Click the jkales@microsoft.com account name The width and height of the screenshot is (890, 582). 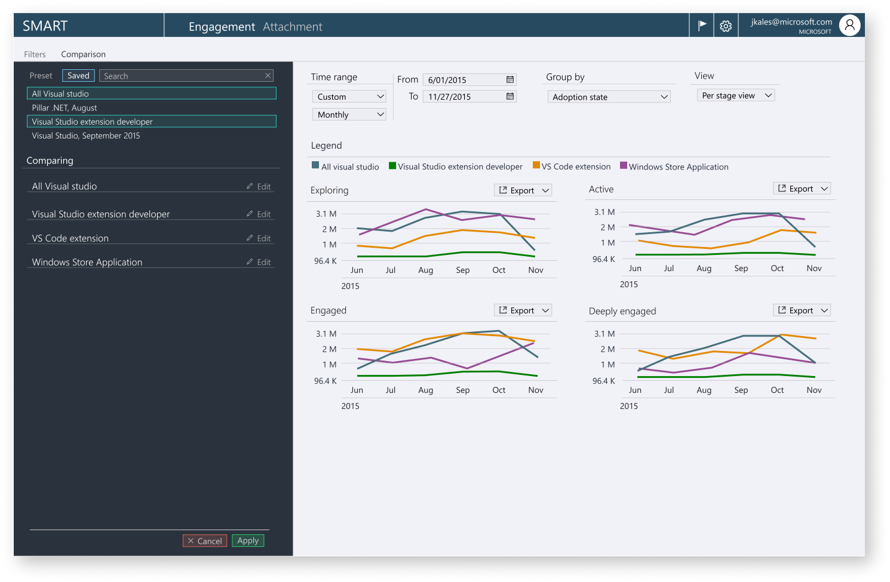(x=791, y=21)
